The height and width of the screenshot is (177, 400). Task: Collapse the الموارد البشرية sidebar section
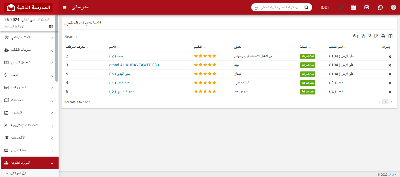(x=29, y=163)
